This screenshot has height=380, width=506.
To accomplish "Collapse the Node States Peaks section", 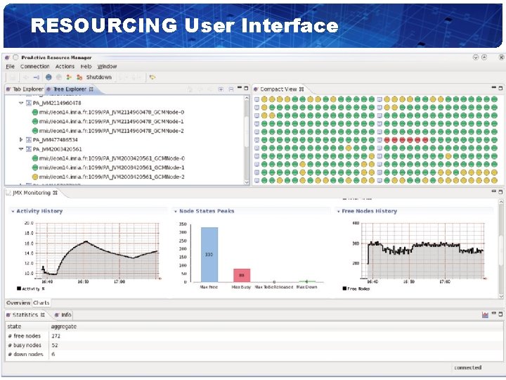I will point(176,211).
